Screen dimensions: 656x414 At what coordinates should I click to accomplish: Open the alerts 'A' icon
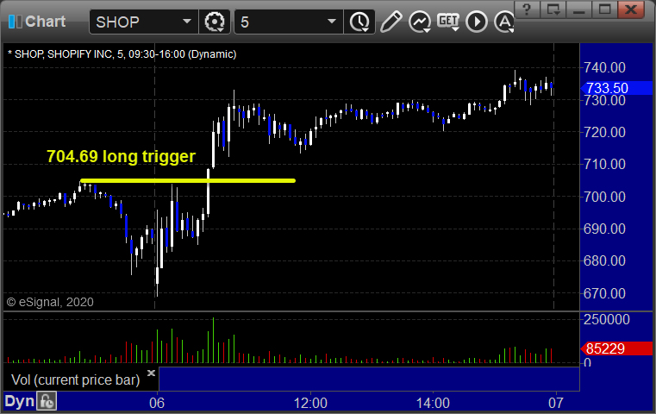pos(504,22)
